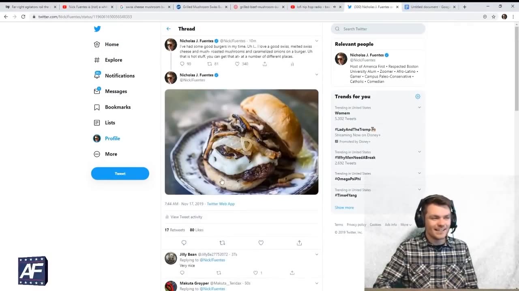Open dropdown caret on first tweet
519x291 pixels.
317,41
